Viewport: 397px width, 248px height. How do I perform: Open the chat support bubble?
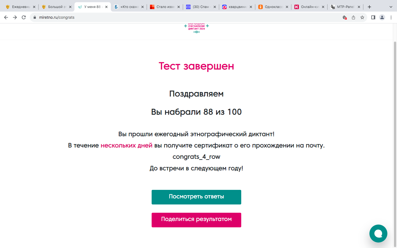click(378, 233)
